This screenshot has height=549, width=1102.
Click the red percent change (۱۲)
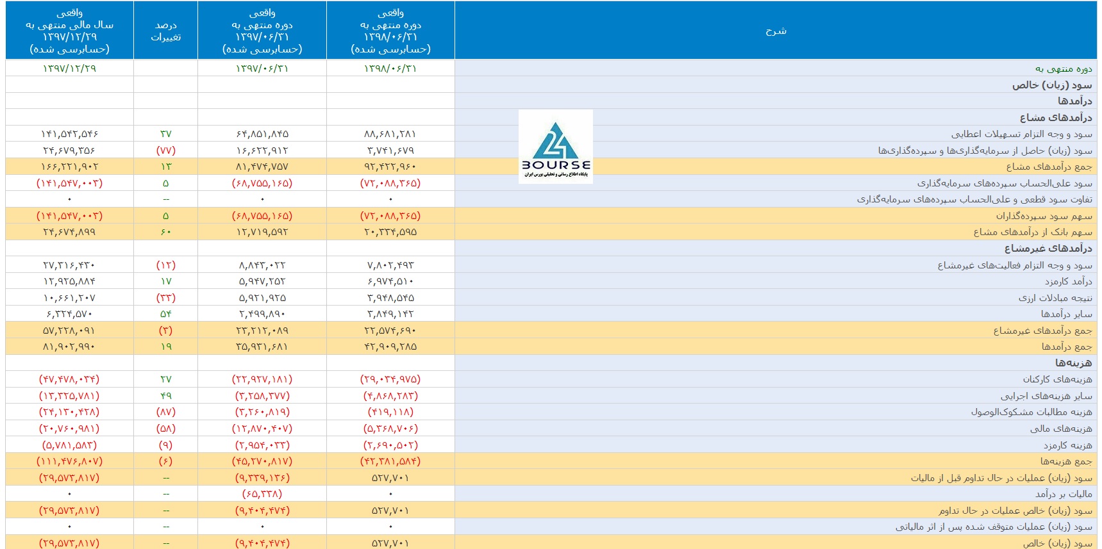pos(165,265)
